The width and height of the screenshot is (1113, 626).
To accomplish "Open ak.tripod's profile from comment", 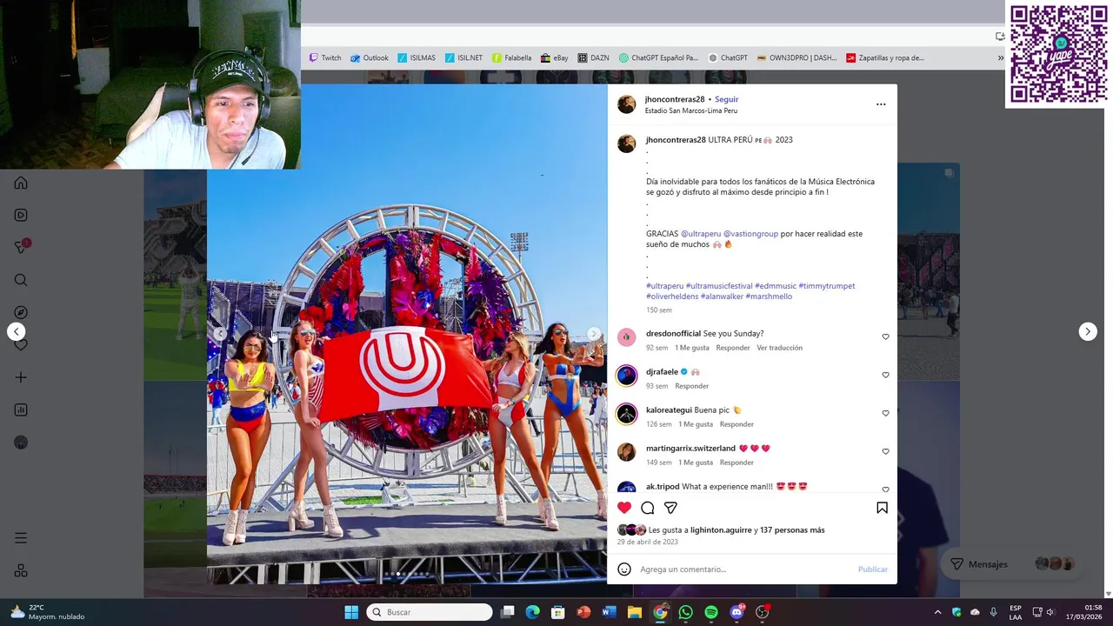I will tap(663, 487).
